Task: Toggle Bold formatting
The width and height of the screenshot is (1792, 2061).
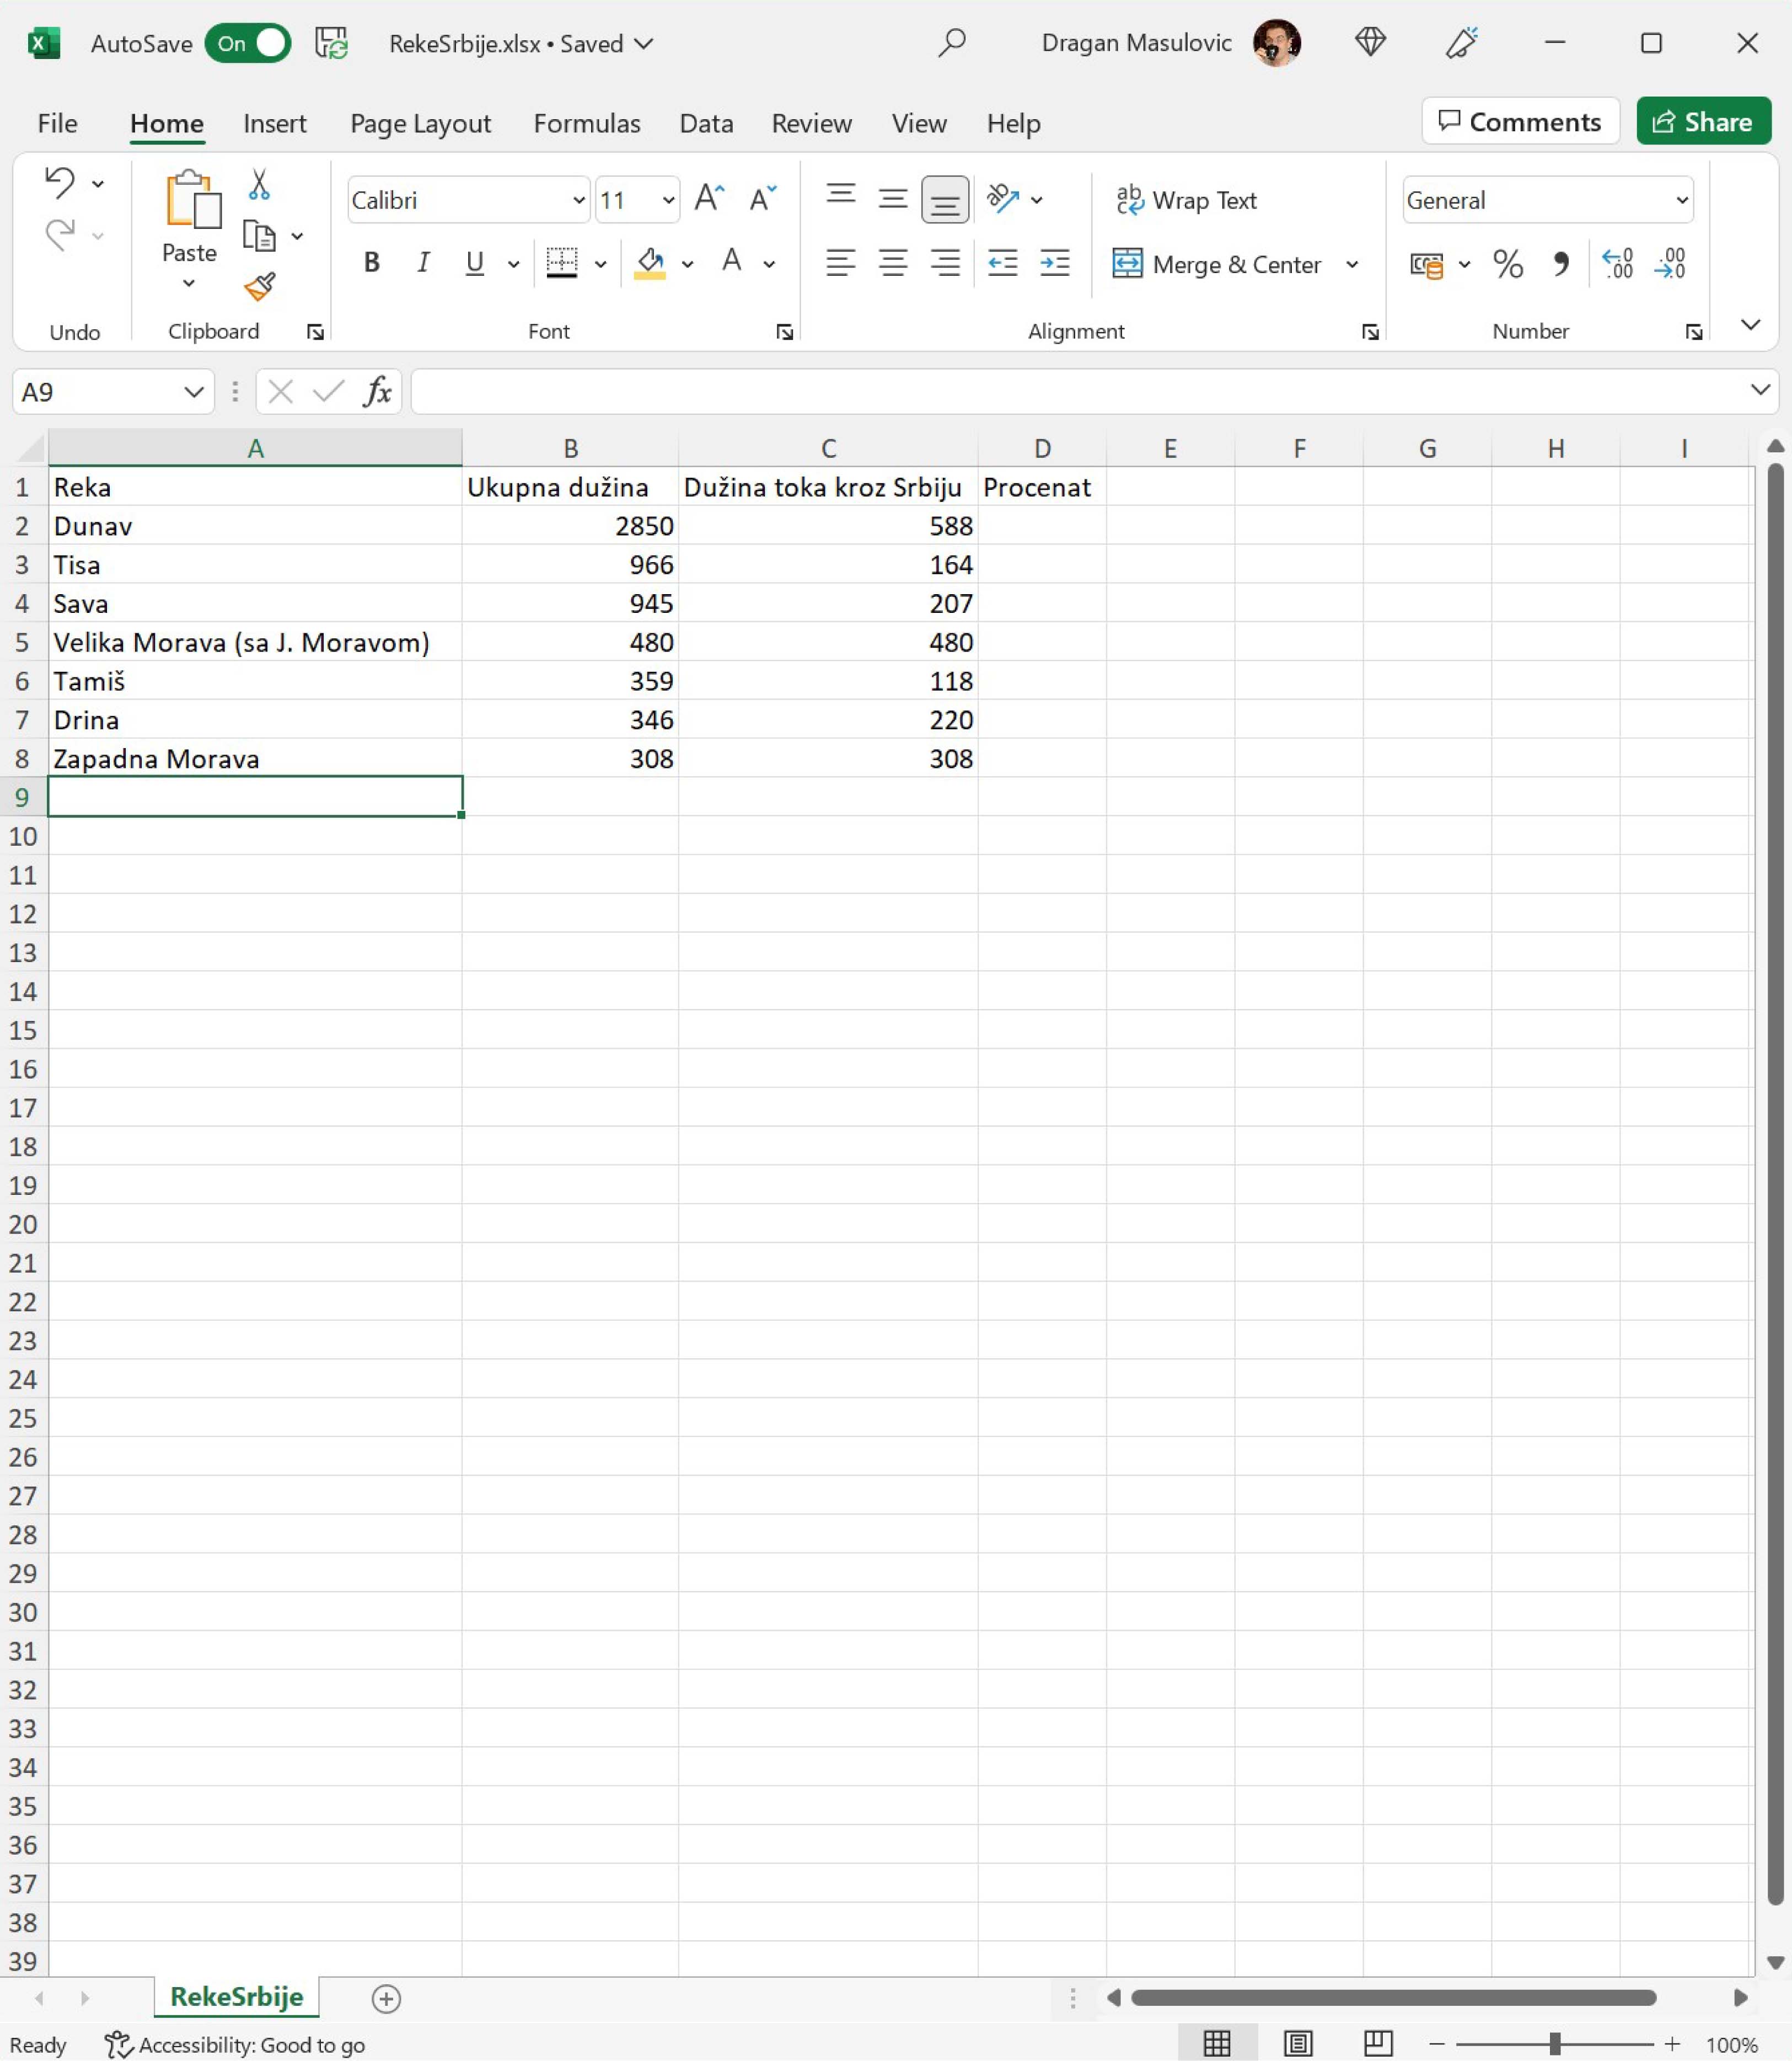Action: pos(371,263)
